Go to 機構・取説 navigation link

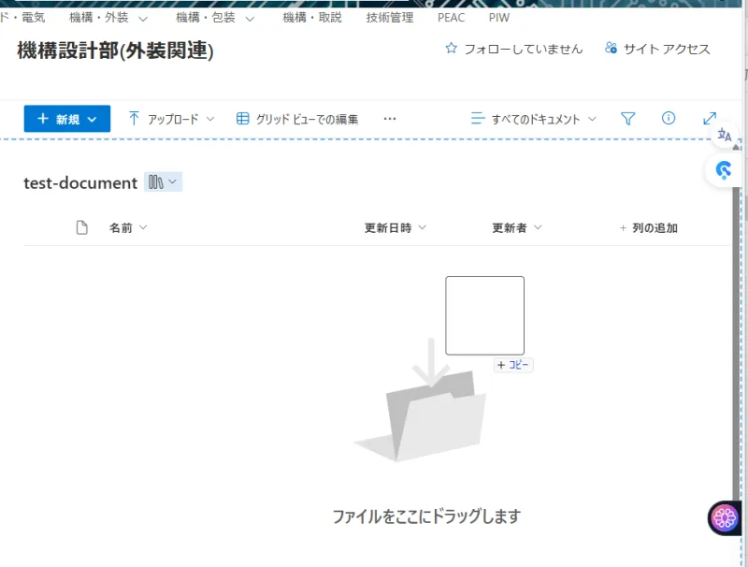(x=312, y=18)
